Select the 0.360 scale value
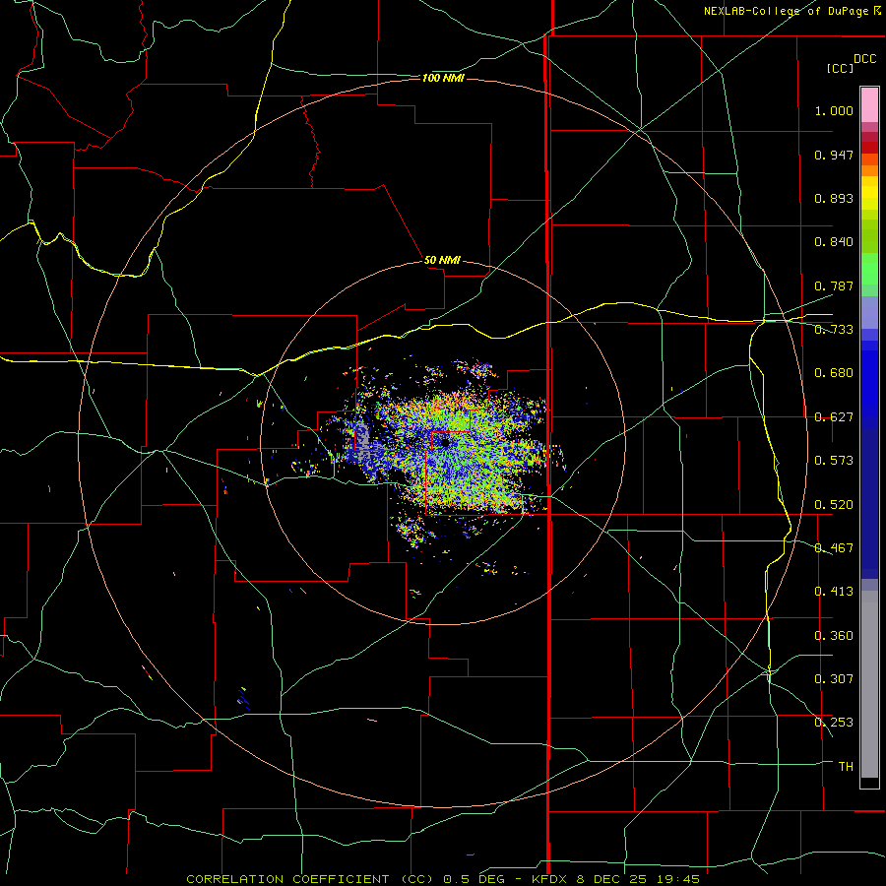886x886 pixels. 834,636
